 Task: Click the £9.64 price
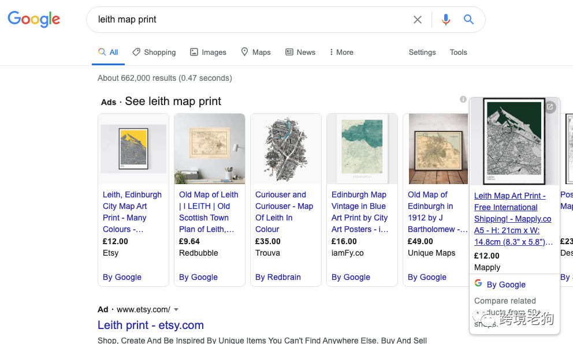tap(189, 241)
